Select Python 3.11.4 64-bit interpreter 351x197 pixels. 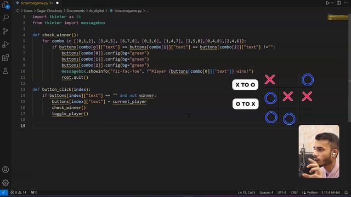pos(331,192)
